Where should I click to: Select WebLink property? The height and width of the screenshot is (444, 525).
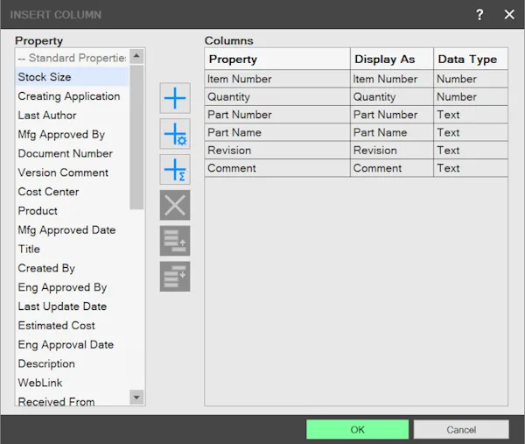click(72, 383)
